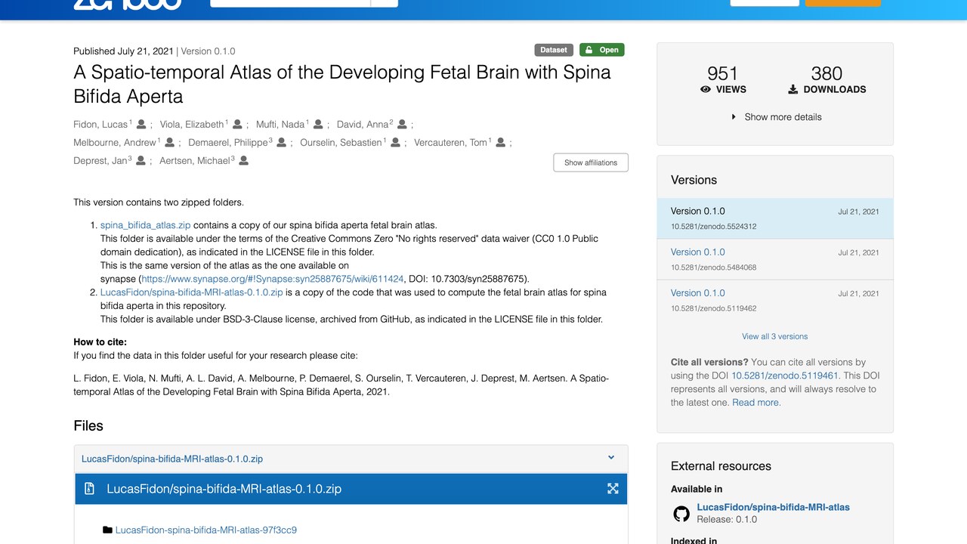Click the zip file icon in preview header
The height and width of the screenshot is (544, 967).
click(x=89, y=489)
